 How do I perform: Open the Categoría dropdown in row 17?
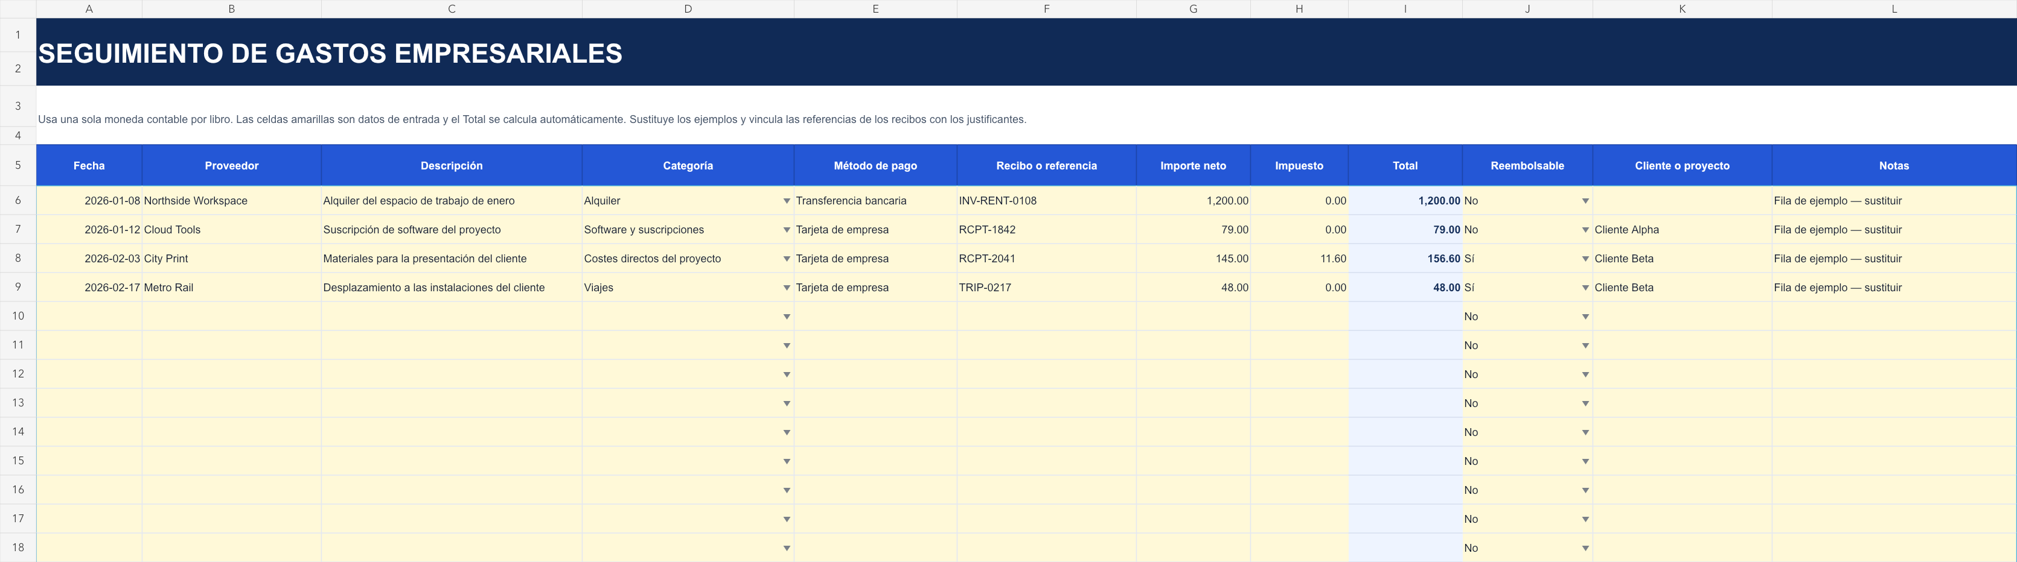point(786,519)
